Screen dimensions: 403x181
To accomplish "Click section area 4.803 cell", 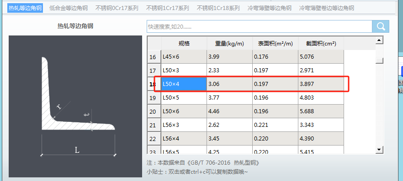I will [321, 97].
